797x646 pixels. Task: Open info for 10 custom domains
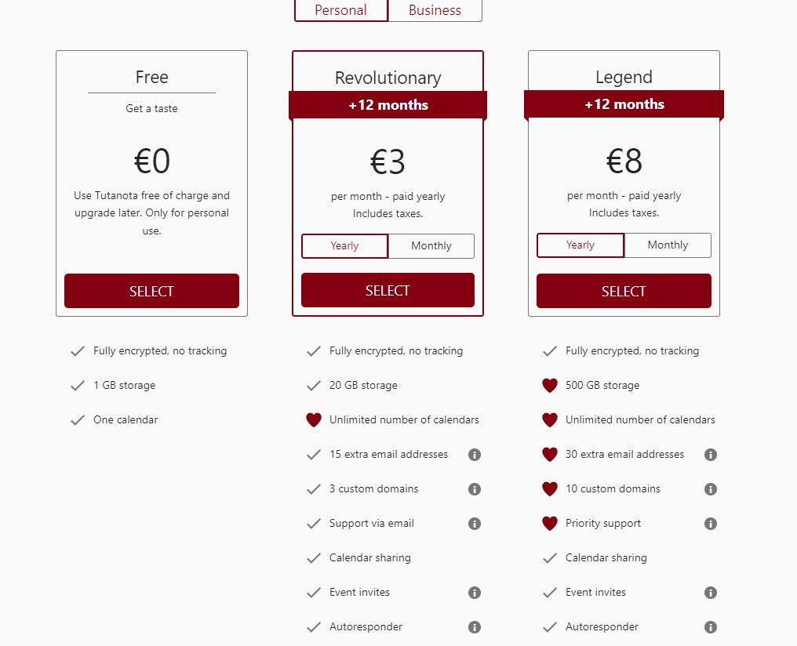pyautogui.click(x=711, y=489)
